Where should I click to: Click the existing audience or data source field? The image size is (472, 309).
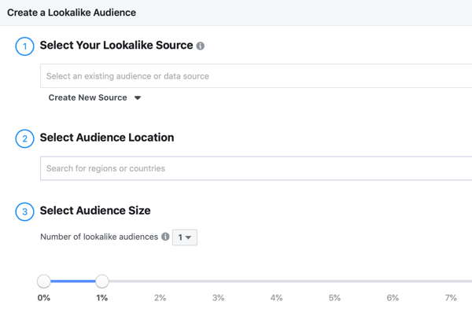(x=256, y=75)
